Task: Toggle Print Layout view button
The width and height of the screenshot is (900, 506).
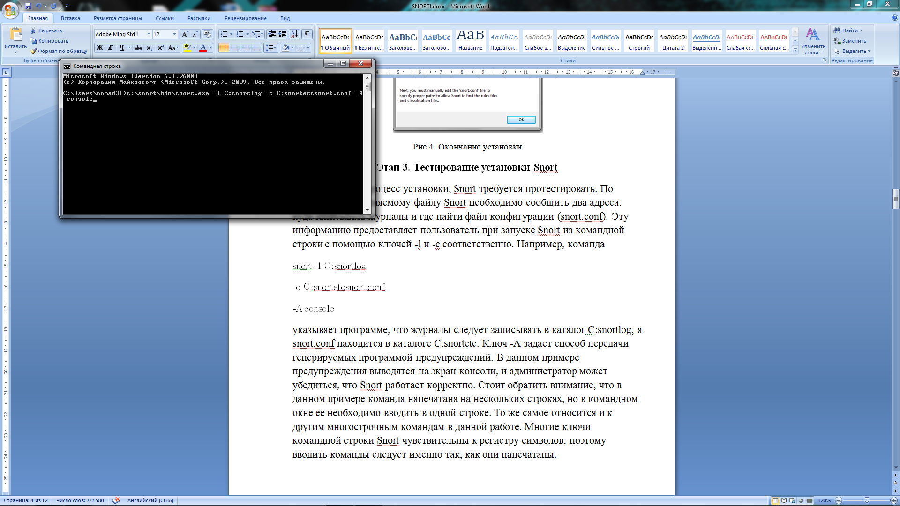Action: [775, 500]
